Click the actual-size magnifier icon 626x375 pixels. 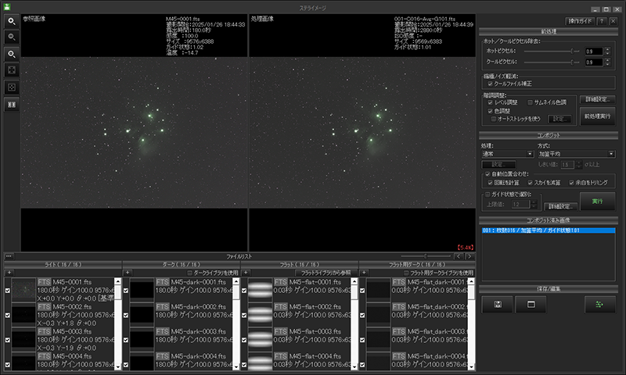click(12, 54)
